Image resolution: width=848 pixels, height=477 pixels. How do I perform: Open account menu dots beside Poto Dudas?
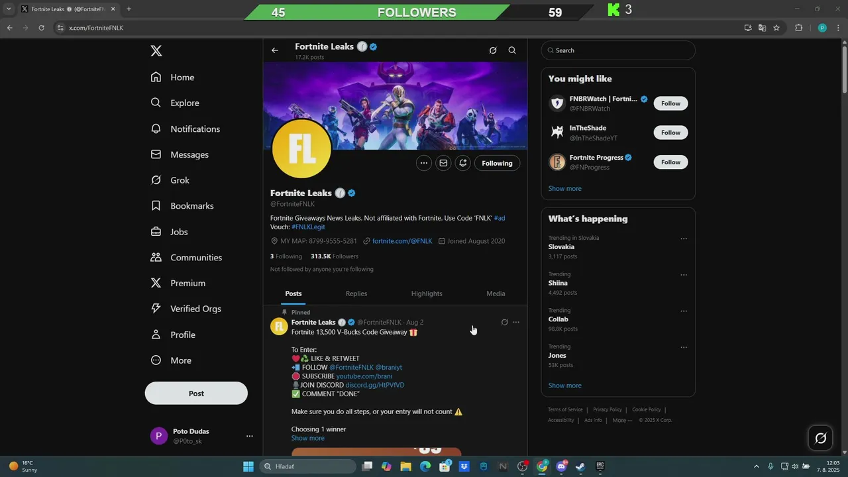(x=250, y=436)
